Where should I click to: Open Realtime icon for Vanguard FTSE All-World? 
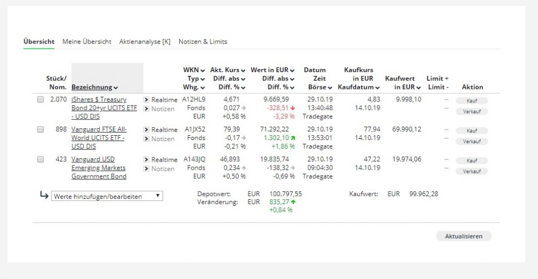pyautogui.click(x=146, y=130)
